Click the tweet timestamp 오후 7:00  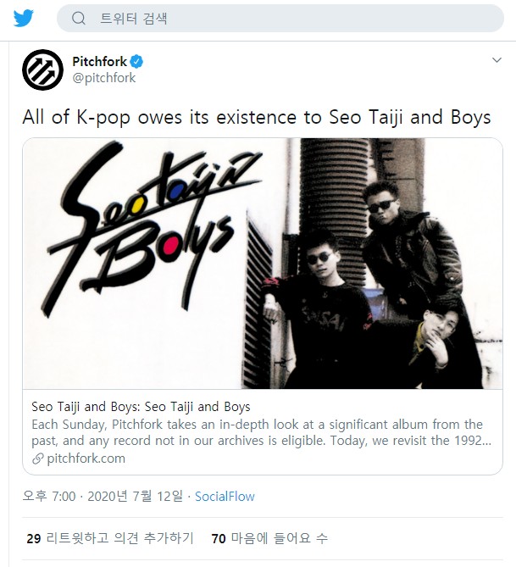(49, 496)
